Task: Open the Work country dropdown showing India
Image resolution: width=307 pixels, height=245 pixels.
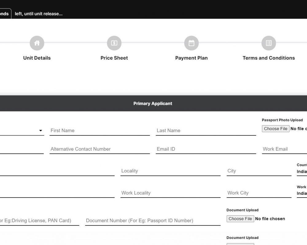Action: pyautogui.click(x=302, y=194)
